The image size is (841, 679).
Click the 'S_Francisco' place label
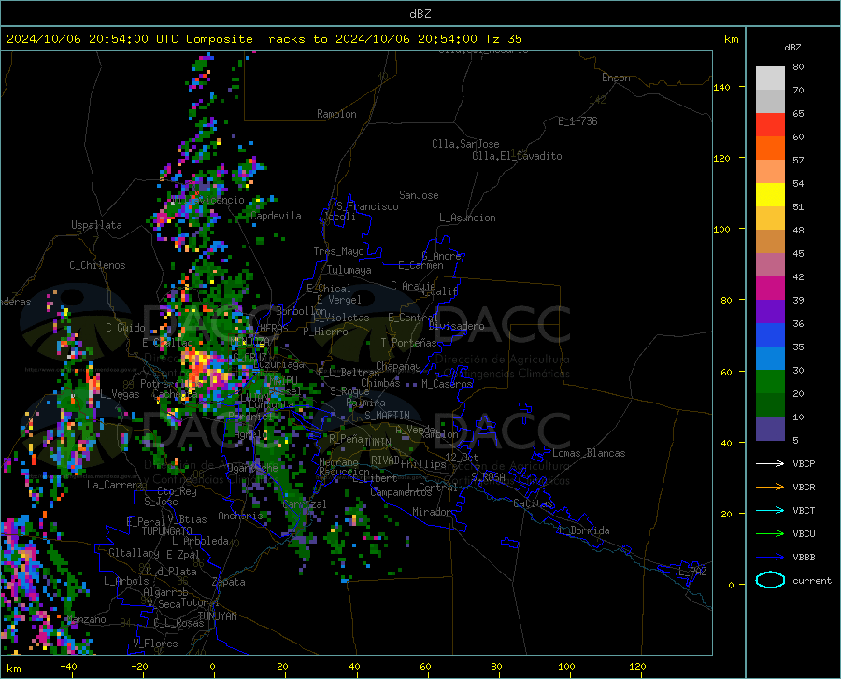pos(367,206)
